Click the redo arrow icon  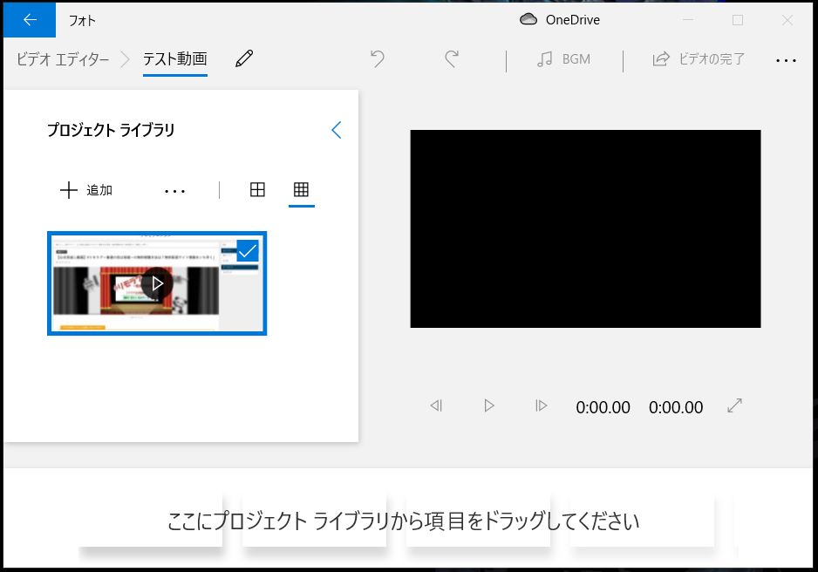452,59
